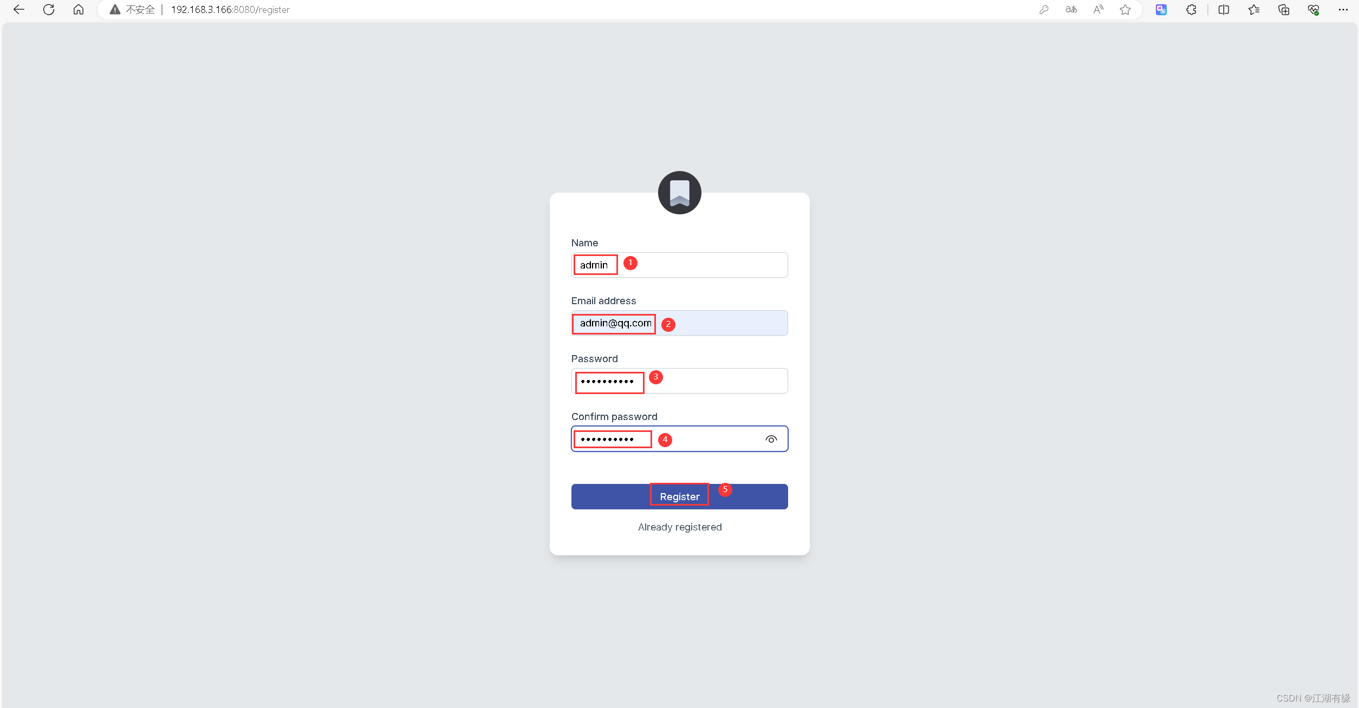This screenshot has width=1359, height=708.
Task: Click the refresh/reload page icon
Action: coord(49,10)
